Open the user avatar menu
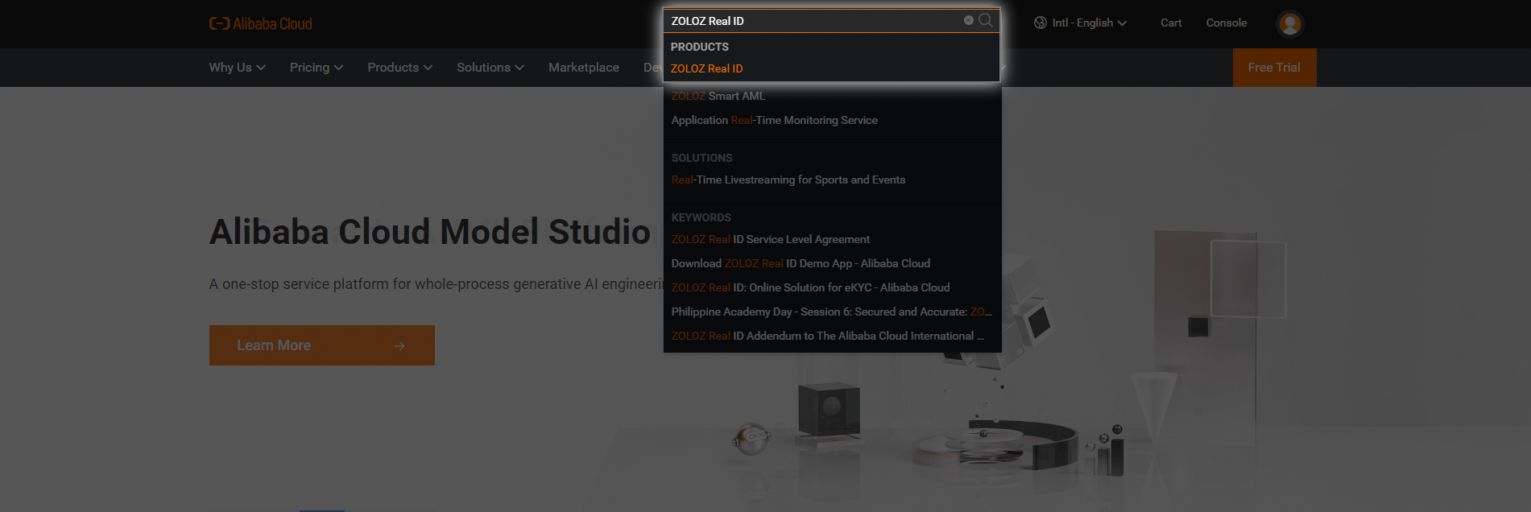The width and height of the screenshot is (1531, 512). [x=1289, y=23]
